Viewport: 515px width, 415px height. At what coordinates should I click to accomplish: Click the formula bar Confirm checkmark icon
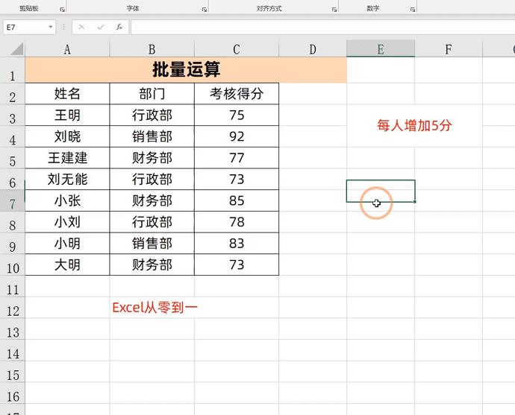coord(101,27)
